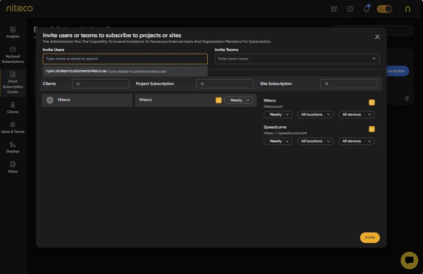Open Email Subscription Center in sidebar
This screenshot has height=274, width=423.
[13, 82]
